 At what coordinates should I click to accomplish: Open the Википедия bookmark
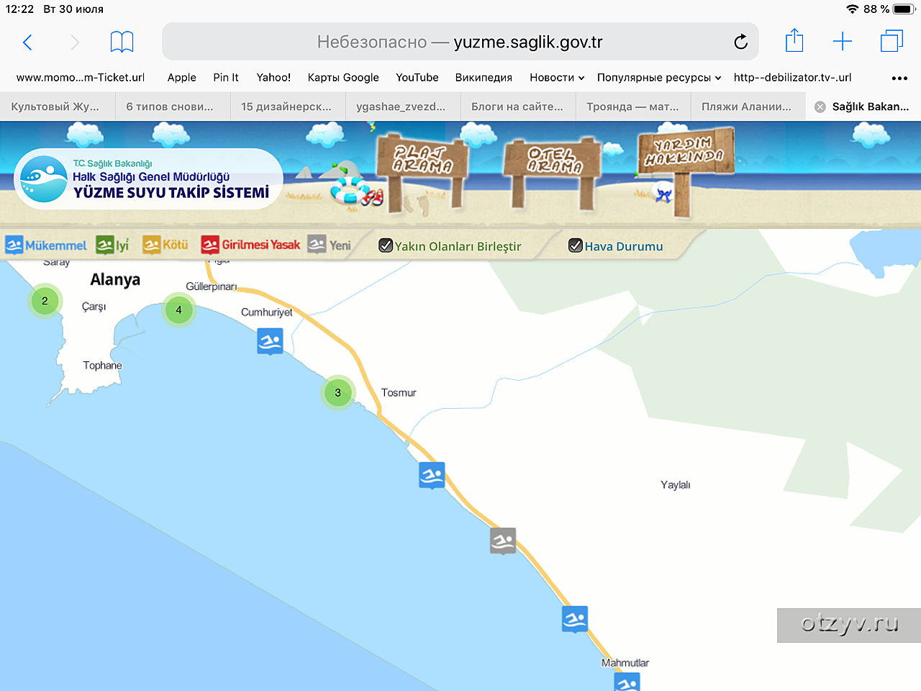click(x=484, y=78)
